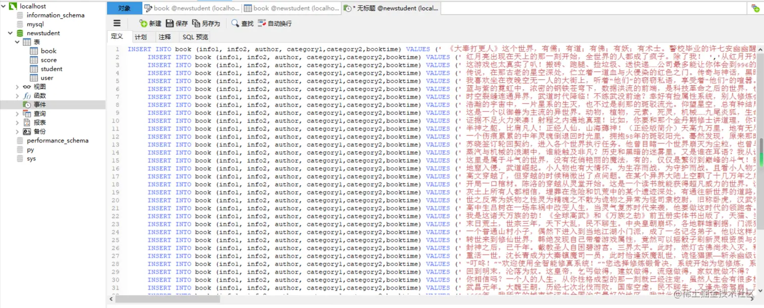This screenshot has width=764, height=308.
Task: Click the student table icon
Action: click(x=34, y=69)
